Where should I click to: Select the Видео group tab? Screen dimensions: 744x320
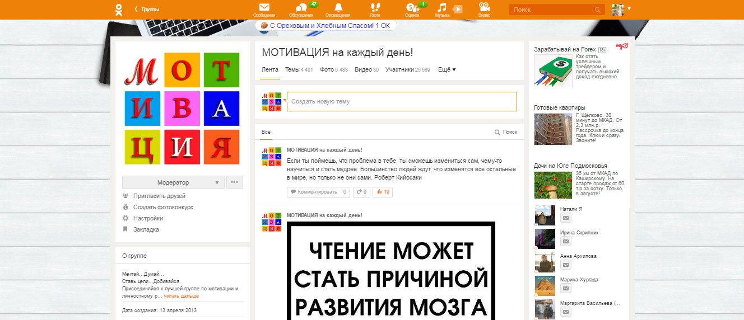(x=366, y=70)
